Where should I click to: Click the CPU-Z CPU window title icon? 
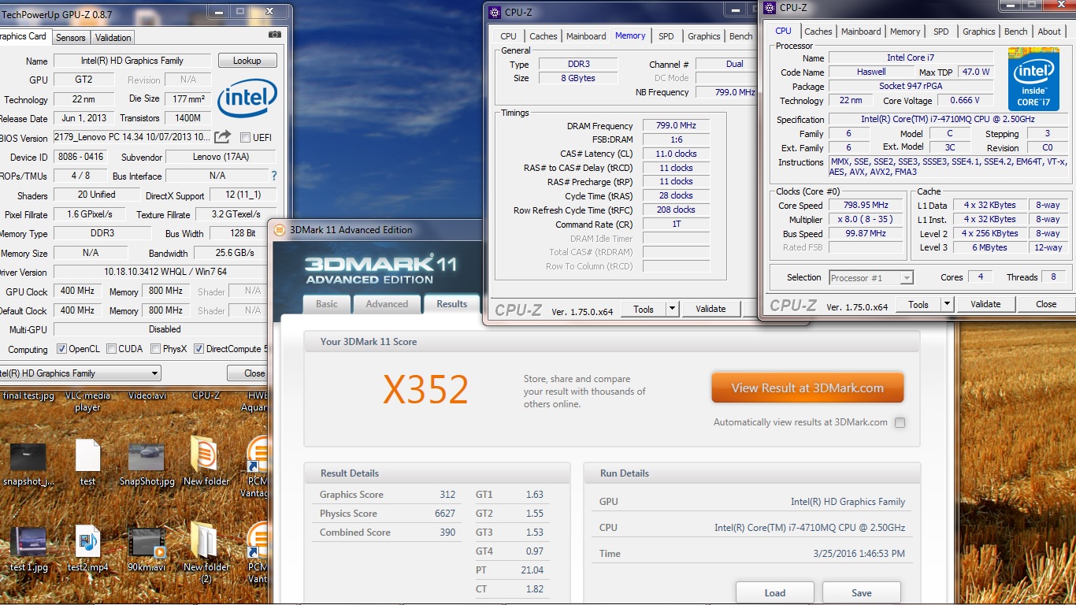pos(769,8)
